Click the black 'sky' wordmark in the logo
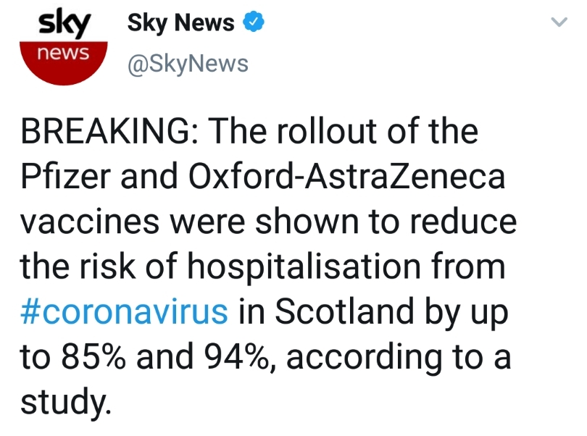Viewport: 587px width, 436px height. [64, 25]
